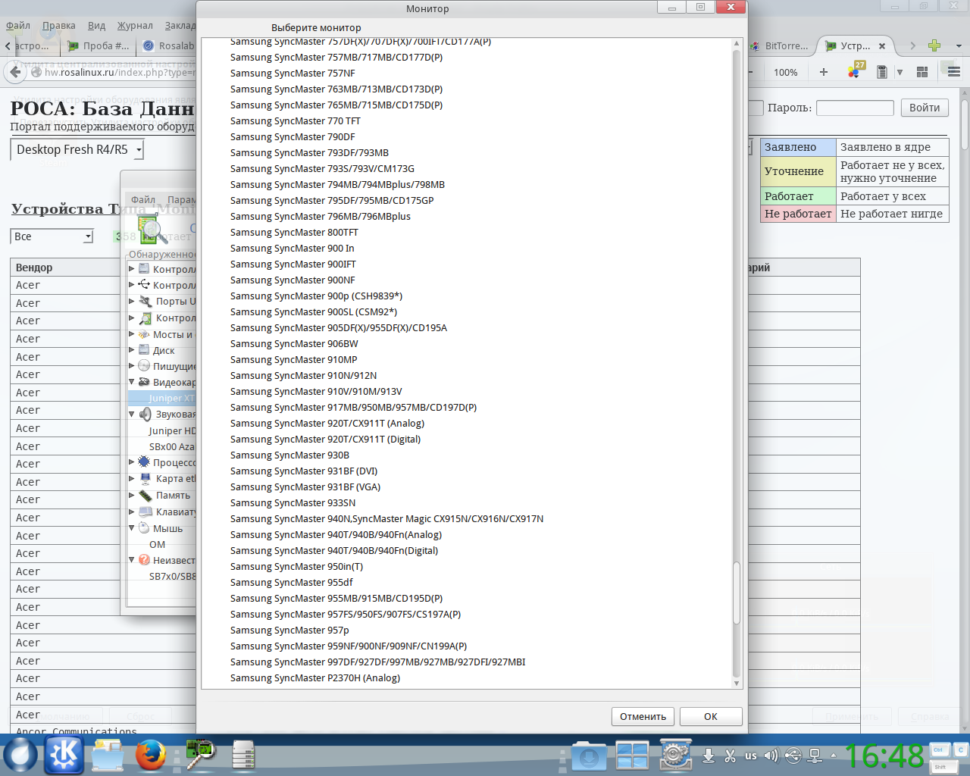Choose Samsung SyncMaster 931BF (VGA)
Screen dimensions: 970x776
tap(305, 487)
